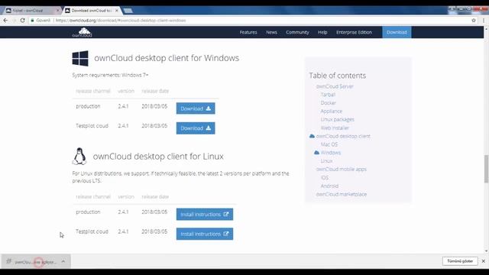Click the scrollbar down arrow
Screen dimensions: 489x275
pos(486,251)
